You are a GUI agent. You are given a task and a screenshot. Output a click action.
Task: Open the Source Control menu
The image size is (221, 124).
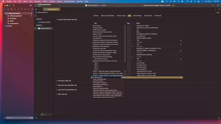tap(69, 1)
